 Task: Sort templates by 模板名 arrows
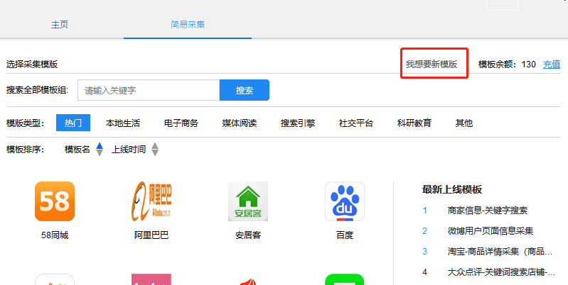coord(100,149)
